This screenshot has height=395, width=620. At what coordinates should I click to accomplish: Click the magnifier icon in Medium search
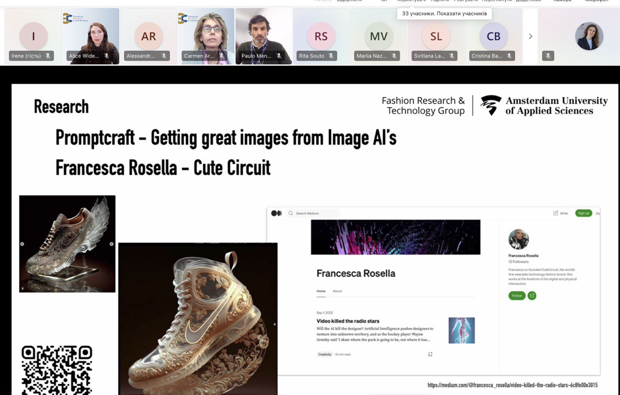click(291, 213)
